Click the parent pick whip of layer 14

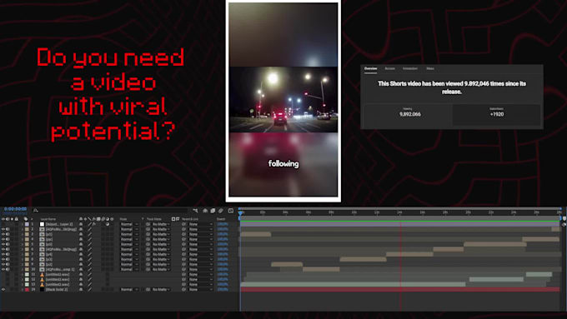(183, 289)
